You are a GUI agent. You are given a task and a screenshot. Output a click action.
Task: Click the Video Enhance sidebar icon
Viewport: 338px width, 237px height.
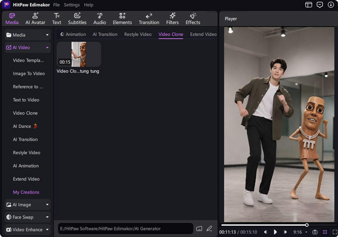(x=9, y=230)
